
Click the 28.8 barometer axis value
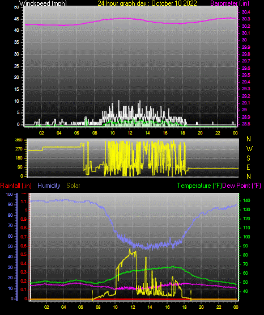pyautogui.click(x=246, y=124)
